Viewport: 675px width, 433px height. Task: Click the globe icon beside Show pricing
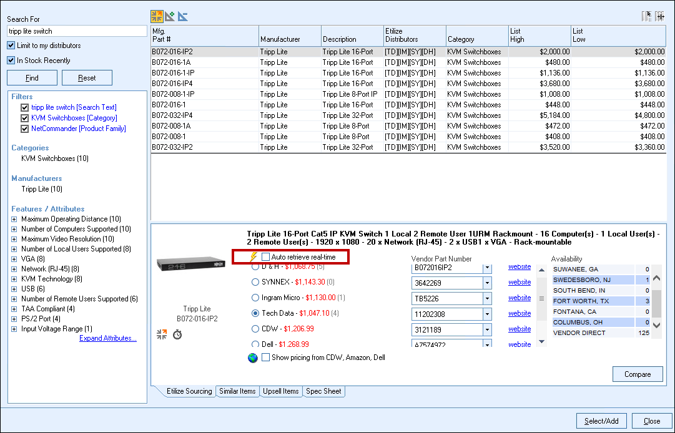[x=253, y=358]
